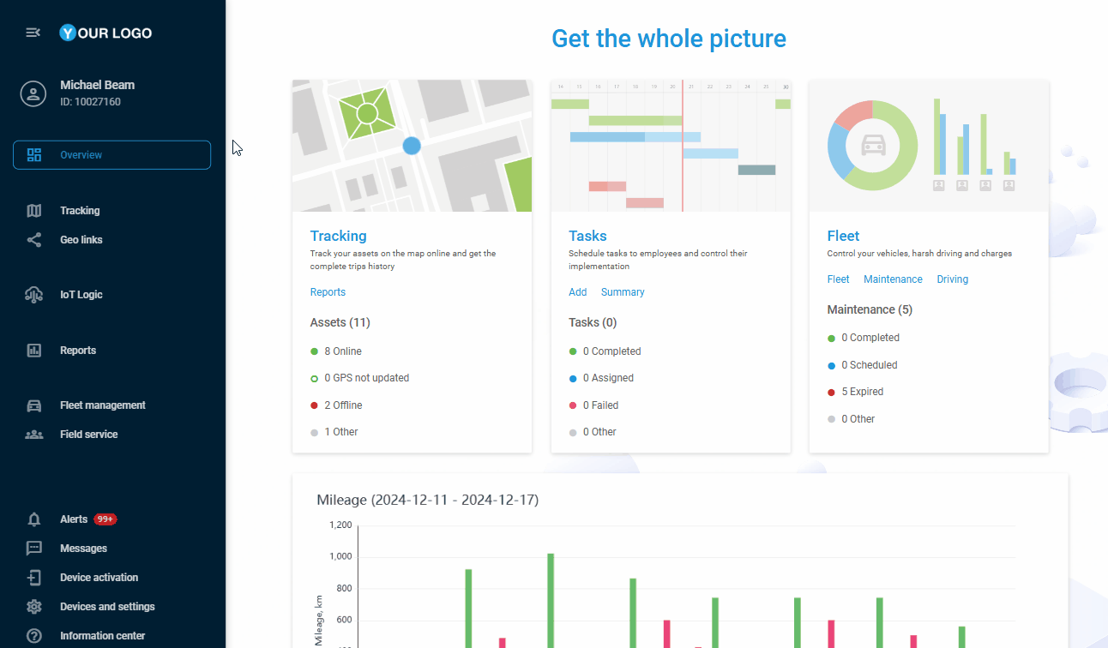Screen dimensions: 1108x648
Task: Click the Fleet management car icon
Action: click(34, 405)
